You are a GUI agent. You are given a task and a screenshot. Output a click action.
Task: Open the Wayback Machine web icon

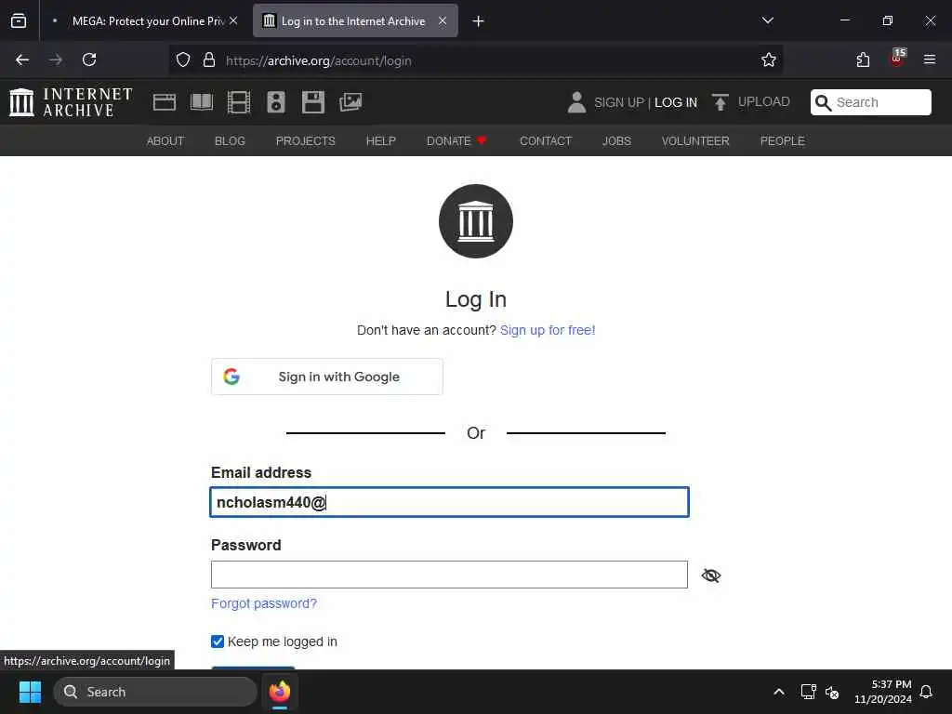(x=164, y=102)
